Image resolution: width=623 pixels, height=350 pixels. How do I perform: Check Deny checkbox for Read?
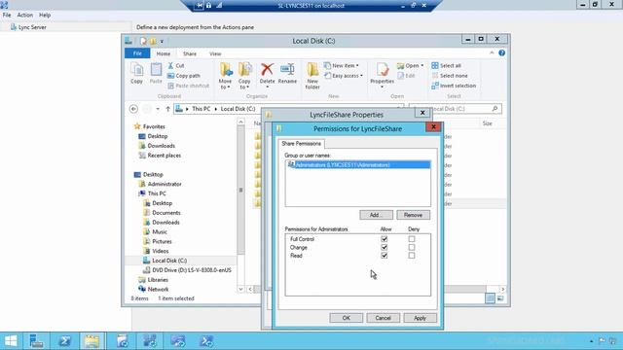[x=412, y=256]
